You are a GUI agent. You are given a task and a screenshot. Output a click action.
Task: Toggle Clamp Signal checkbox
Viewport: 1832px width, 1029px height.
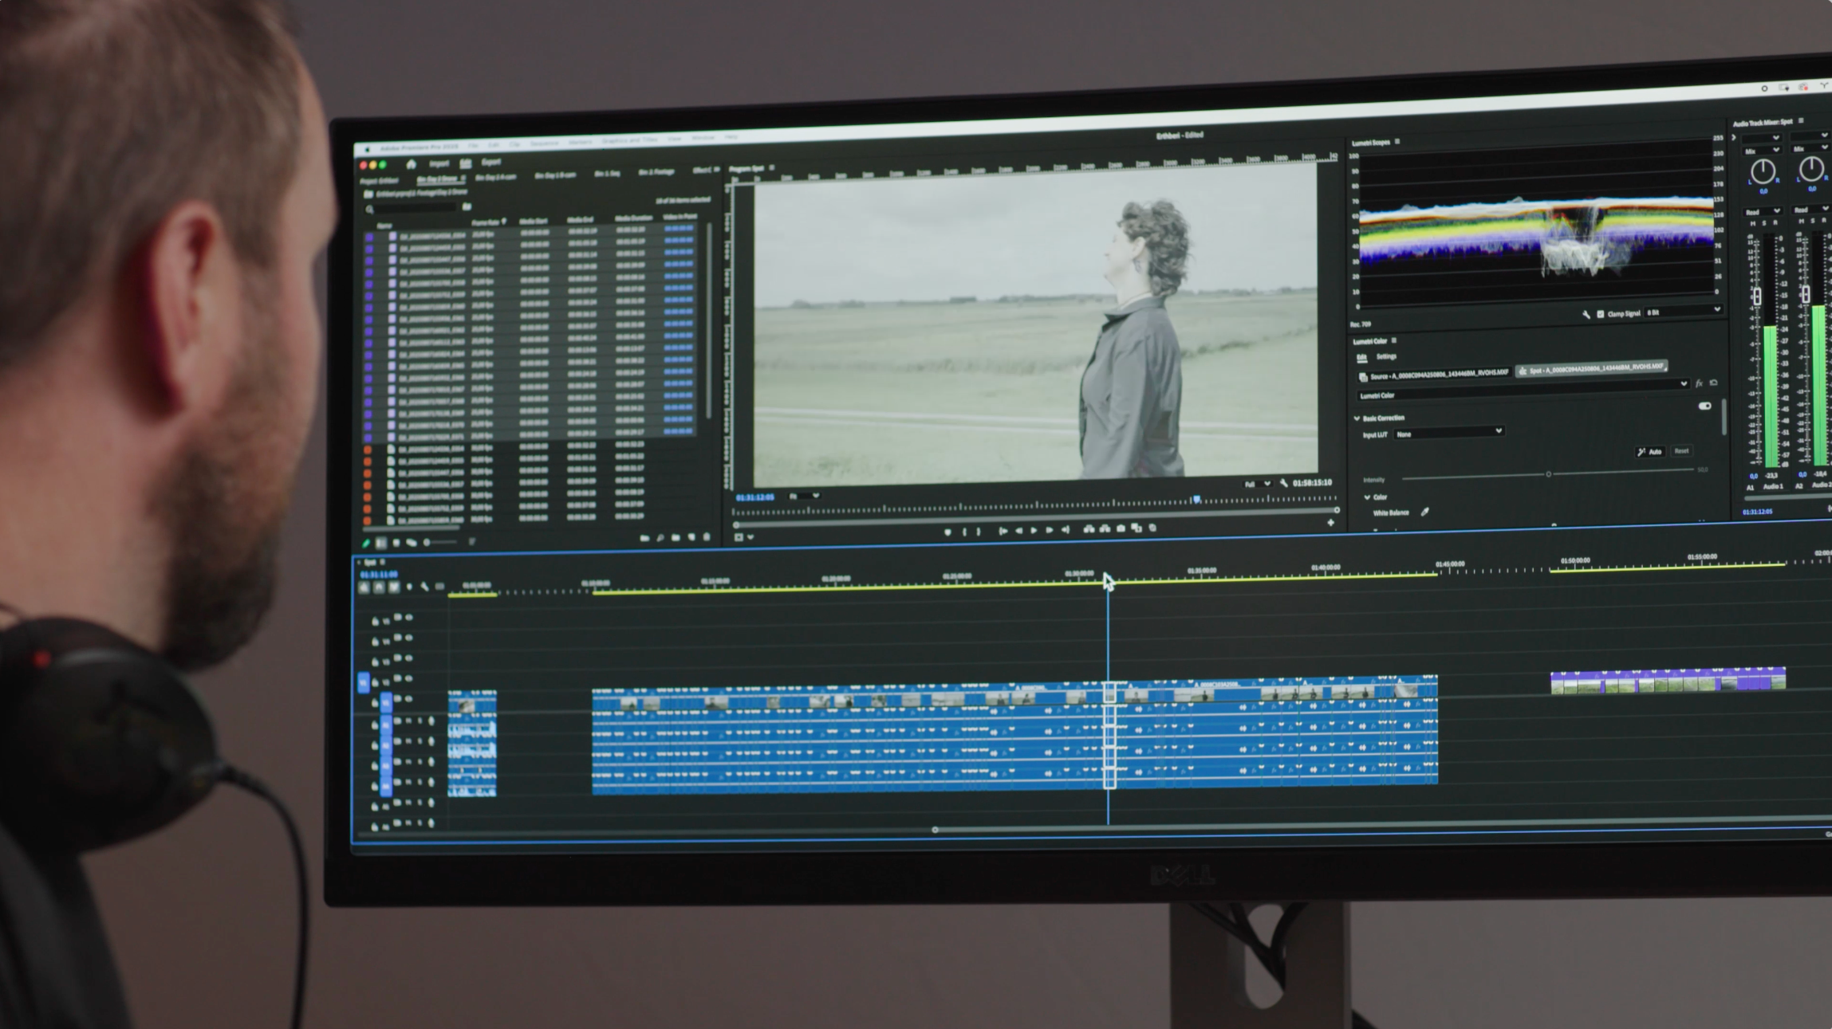click(x=1601, y=314)
